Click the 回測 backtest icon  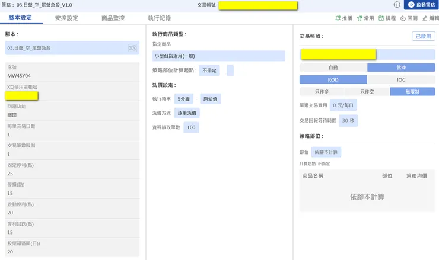(x=409, y=18)
